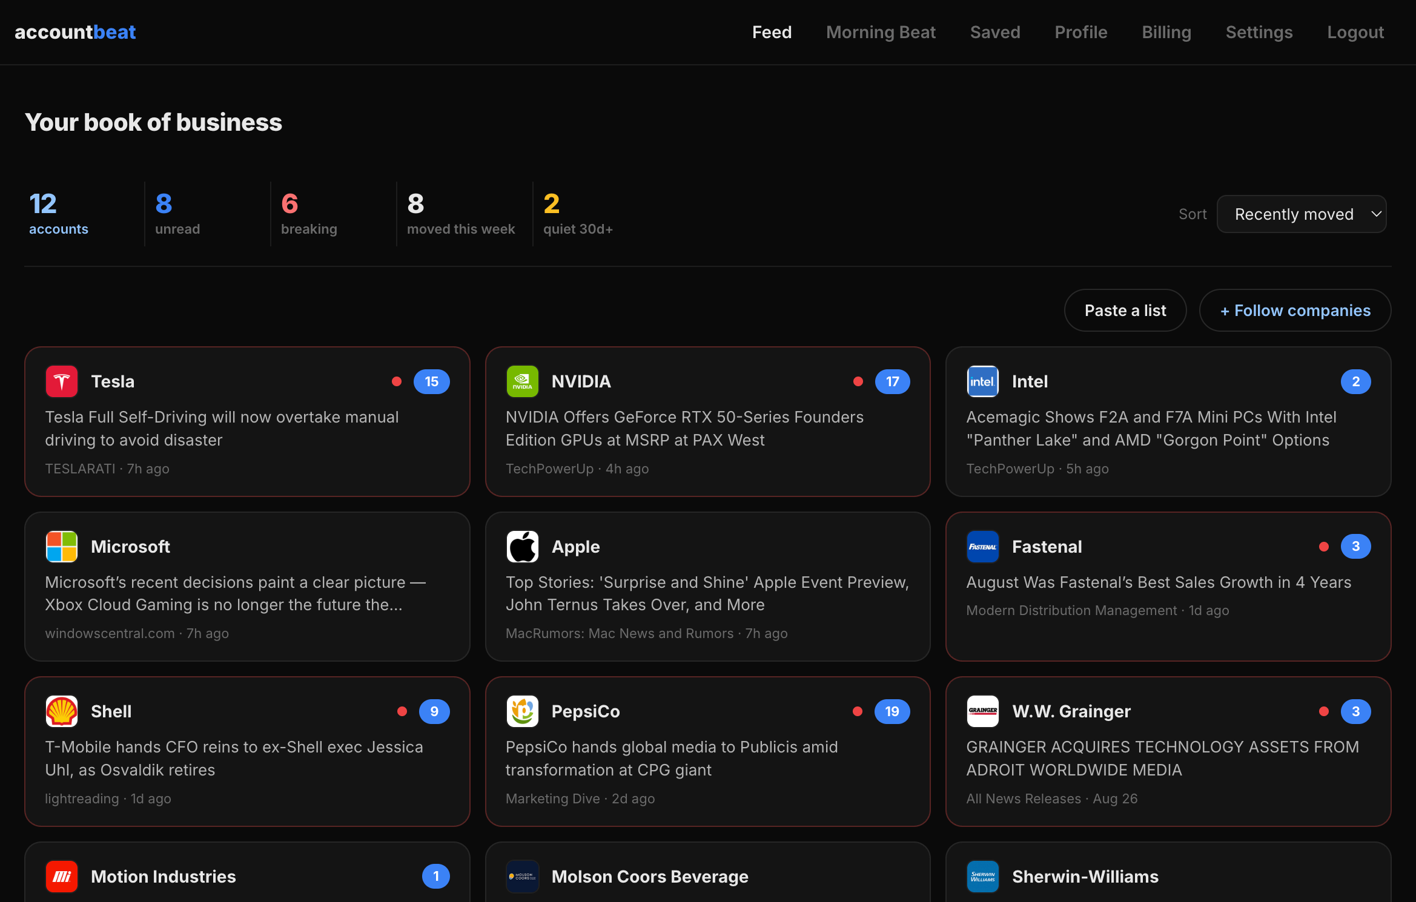This screenshot has height=902, width=1416.
Task: Open the Apple Event Preview headline
Action: [707, 593]
